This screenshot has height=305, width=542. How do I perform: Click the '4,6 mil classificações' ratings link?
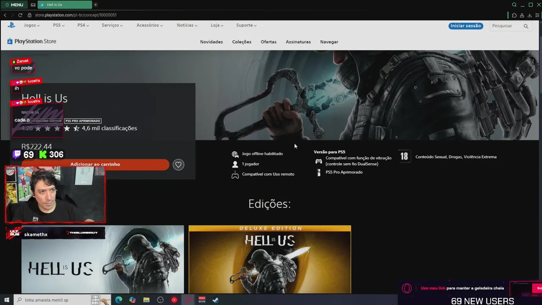[x=109, y=128]
